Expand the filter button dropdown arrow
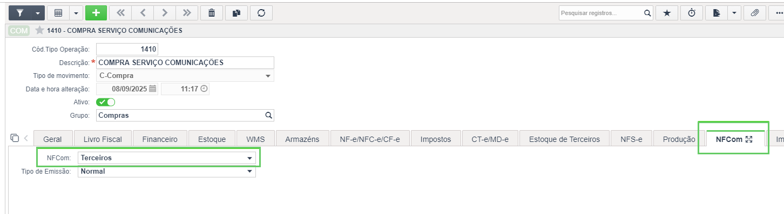Viewport: 784px width, 214px height. pos(37,13)
